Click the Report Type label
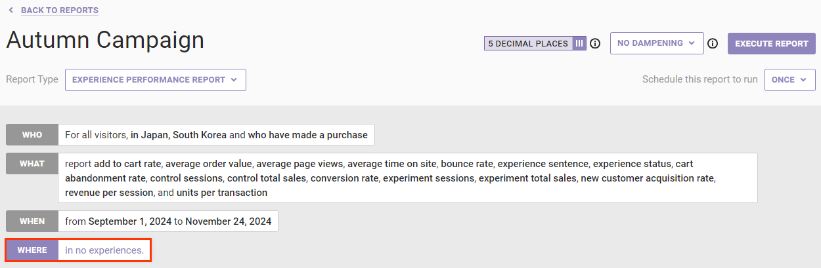Screen dimensions: 821x268 pos(32,79)
